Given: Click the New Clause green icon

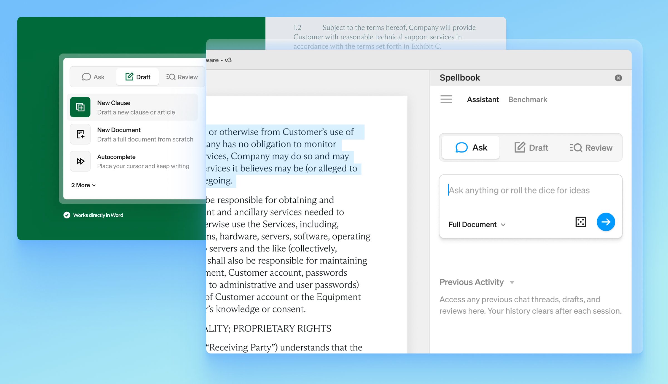Looking at the screenshot, I should [80, 107].
